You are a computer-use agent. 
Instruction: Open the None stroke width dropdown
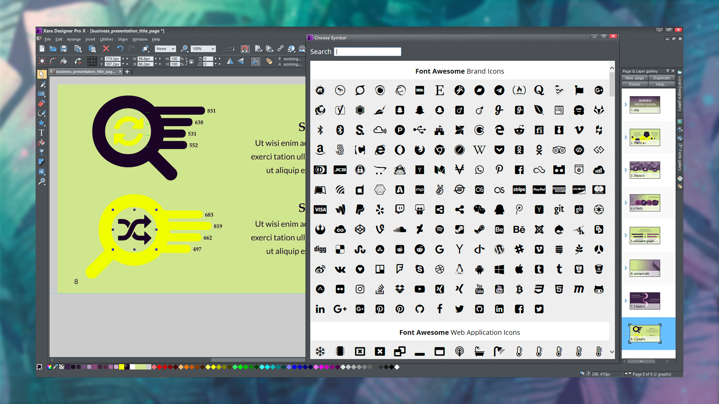click(x=173, y=49)
